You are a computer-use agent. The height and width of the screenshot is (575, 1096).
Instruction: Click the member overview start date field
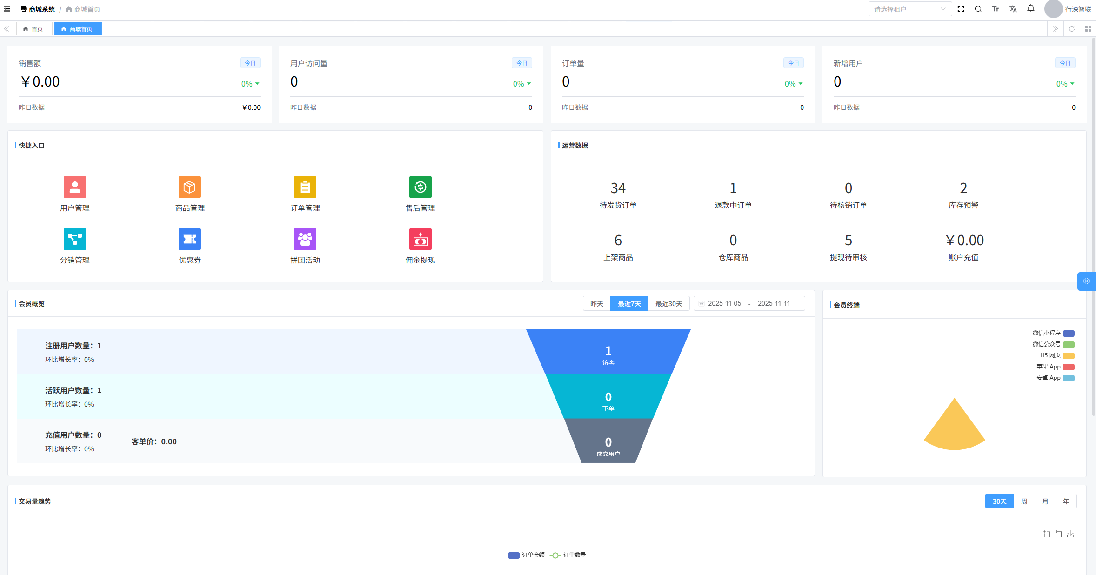point(724,303)
